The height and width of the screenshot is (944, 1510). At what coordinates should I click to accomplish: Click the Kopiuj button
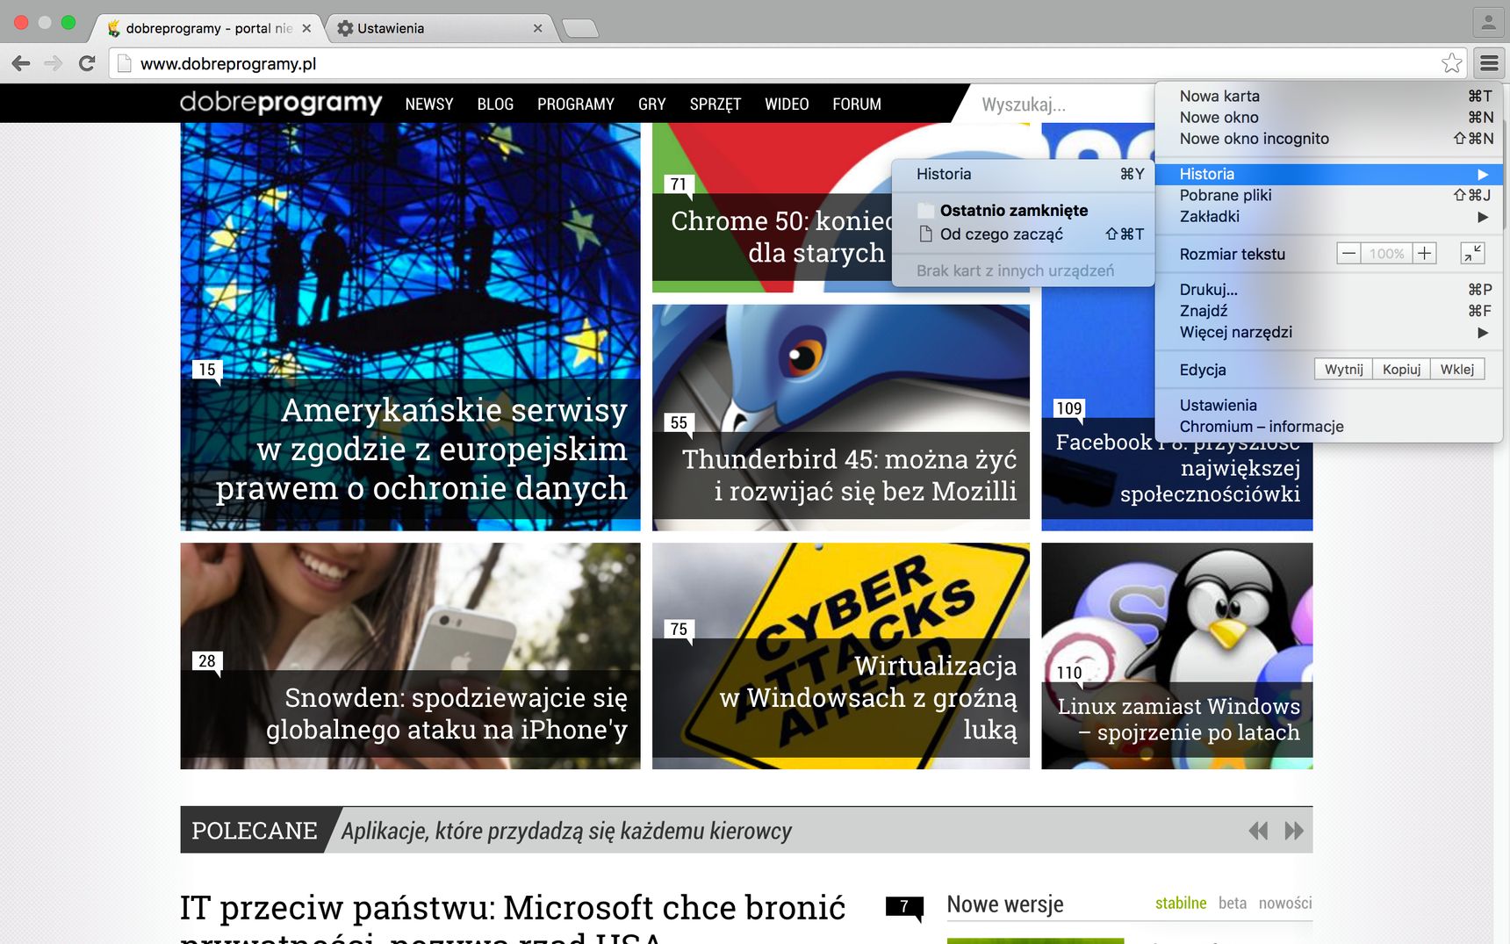coord(1402,369)
